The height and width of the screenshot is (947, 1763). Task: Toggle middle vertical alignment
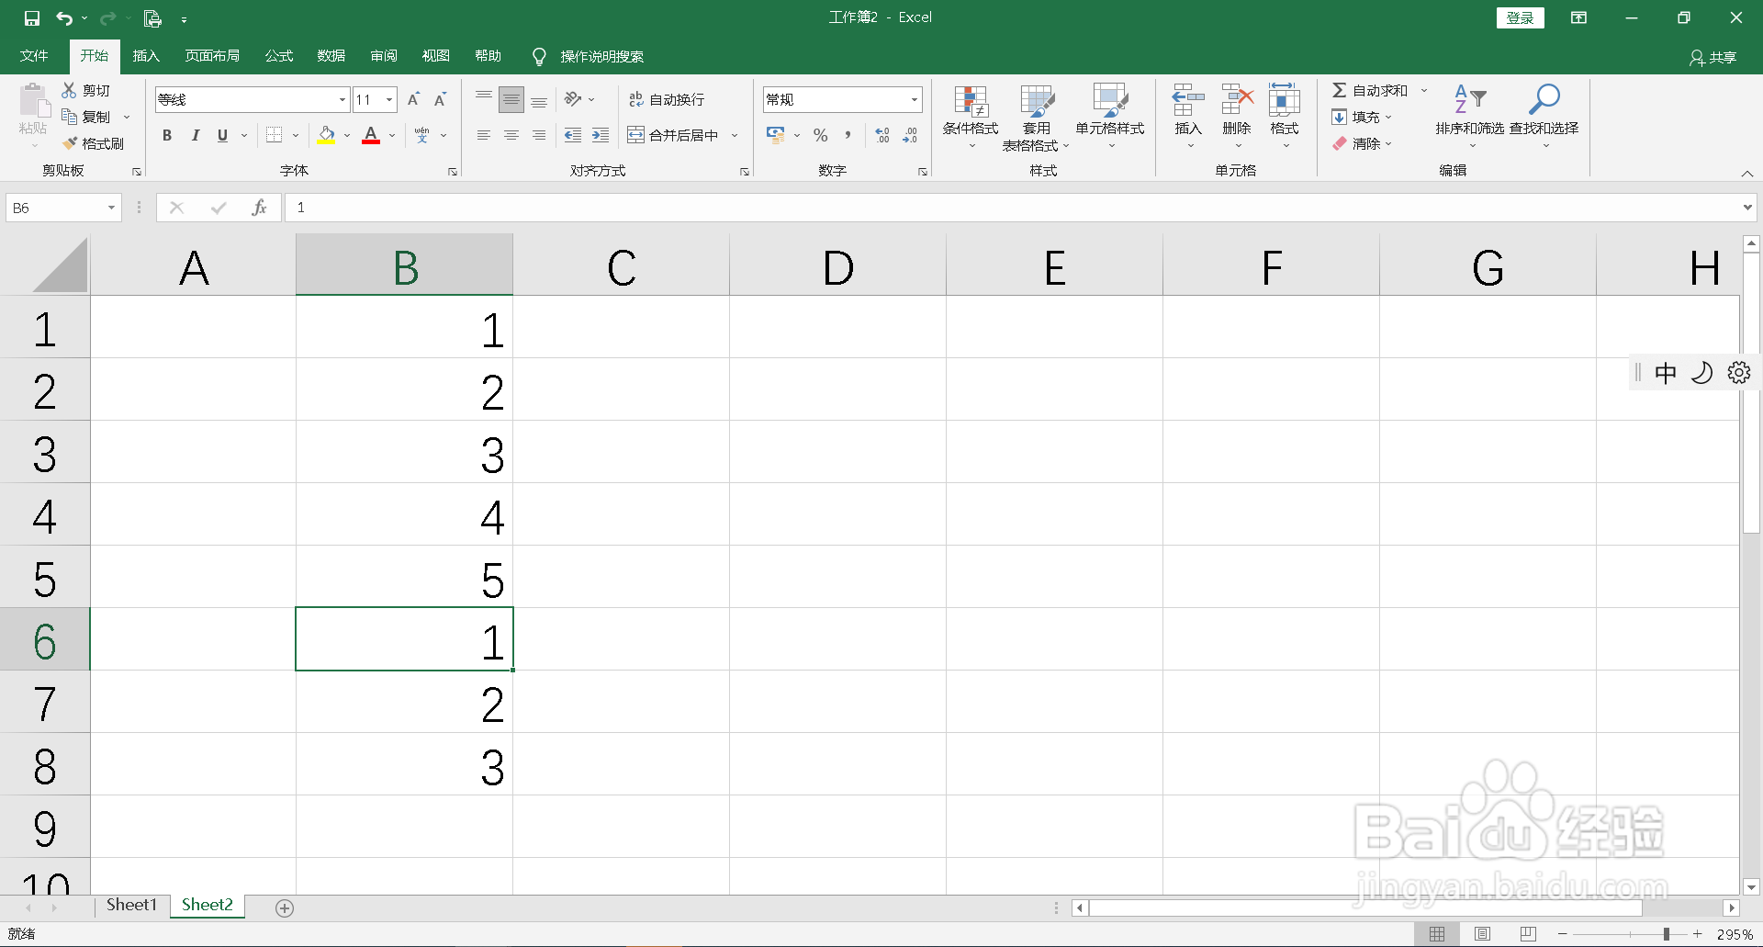click(511, 99)
